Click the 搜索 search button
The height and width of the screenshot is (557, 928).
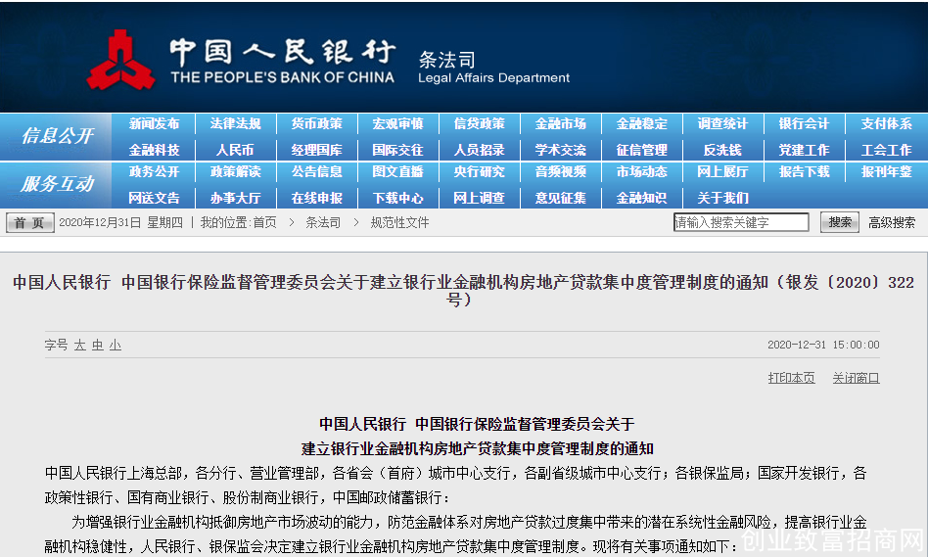(x=839, y=222)
